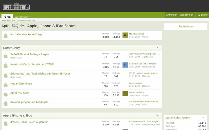Click date 01.11.2023 of iOS 17 post
Screen dimensions: 209x130
pos(134,76)
